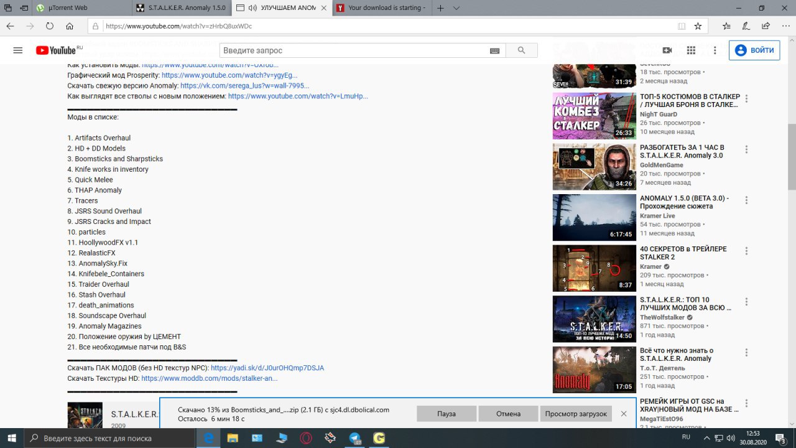Click the Windows taskbar search box
The width and height of the screenshot is (796, 448).
click(x=109, y=438)
